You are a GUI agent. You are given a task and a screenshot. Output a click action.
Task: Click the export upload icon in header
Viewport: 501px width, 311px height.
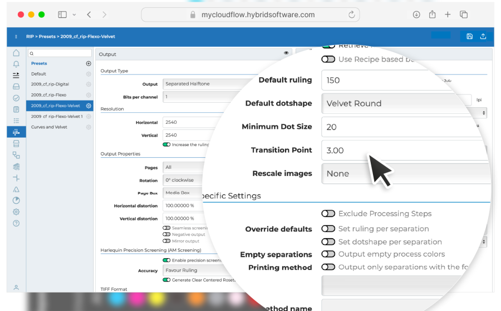483,36
